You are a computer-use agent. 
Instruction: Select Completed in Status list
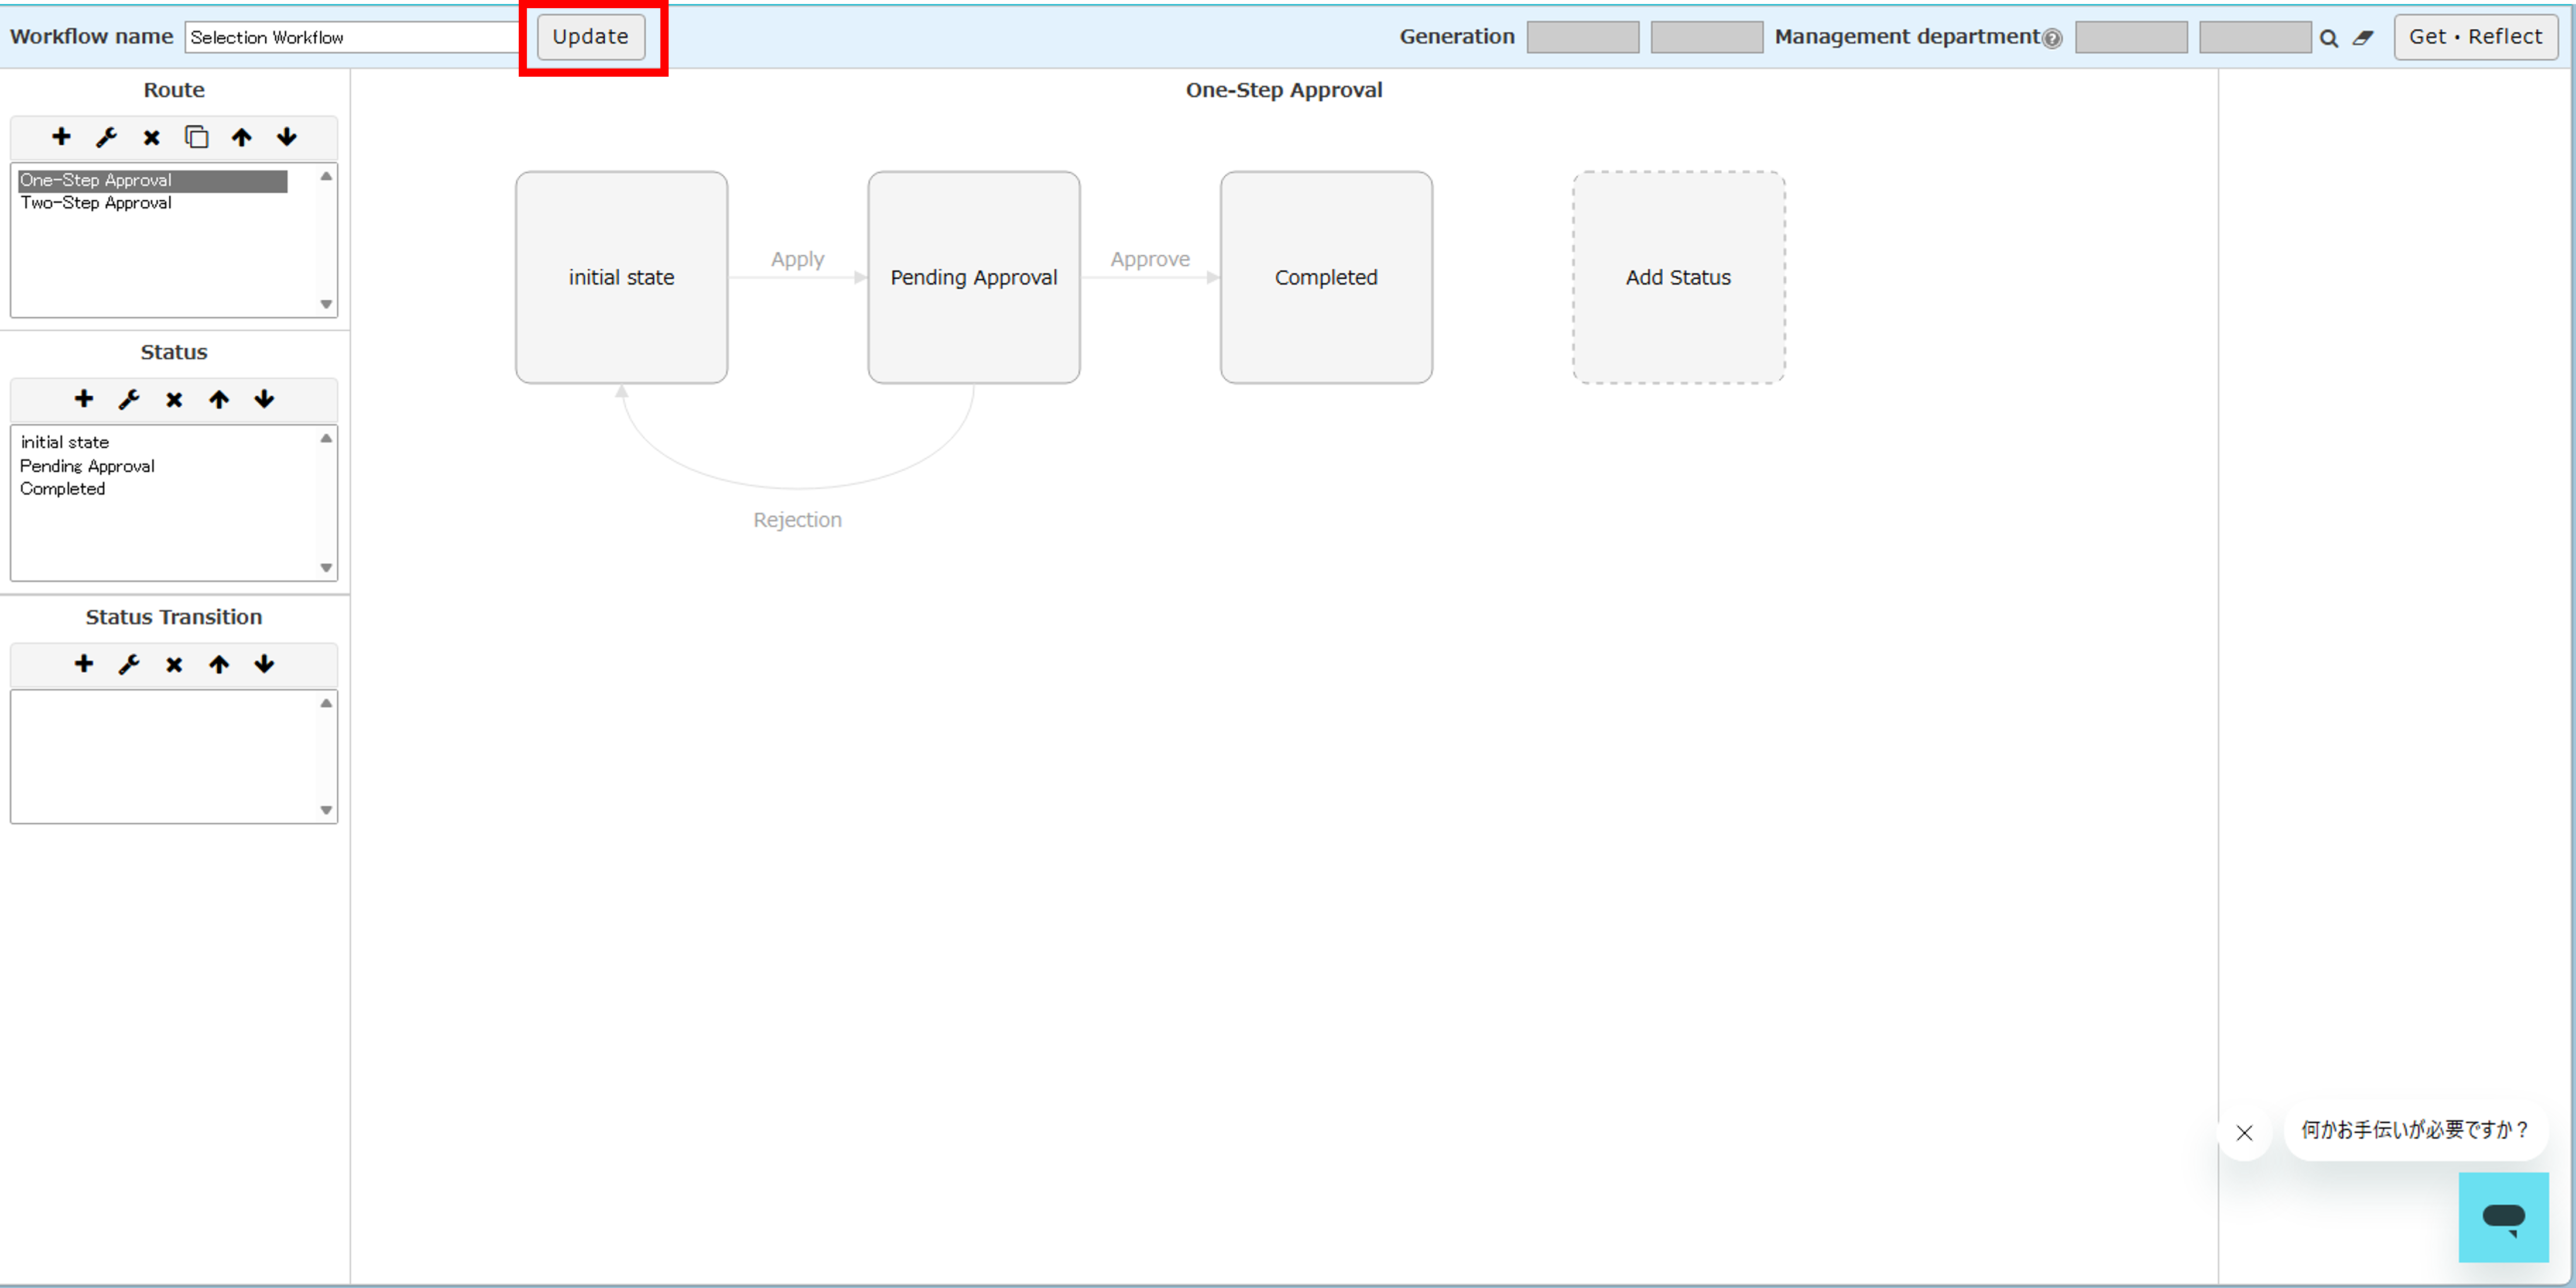pyautogui.click(x=62, y=489)
